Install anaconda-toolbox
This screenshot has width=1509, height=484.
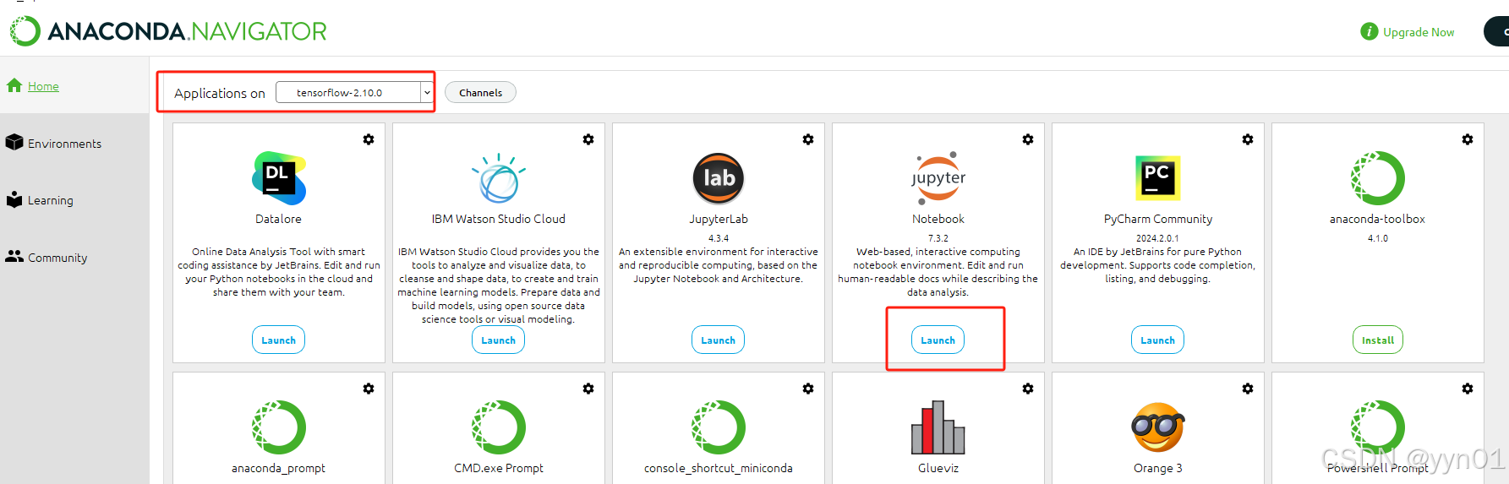click(1378, 340)
